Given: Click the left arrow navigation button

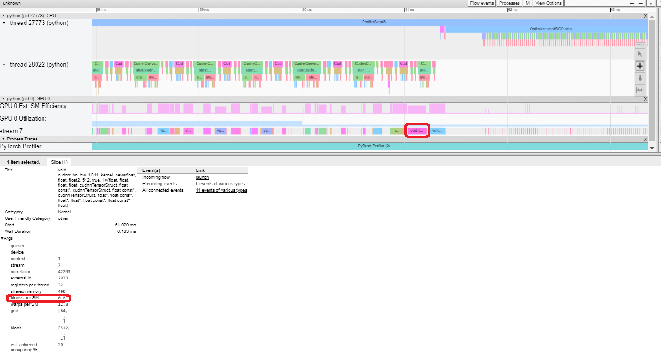Looking at the screenshot, I should coord(631,3).
